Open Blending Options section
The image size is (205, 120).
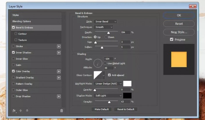point(36,21)
